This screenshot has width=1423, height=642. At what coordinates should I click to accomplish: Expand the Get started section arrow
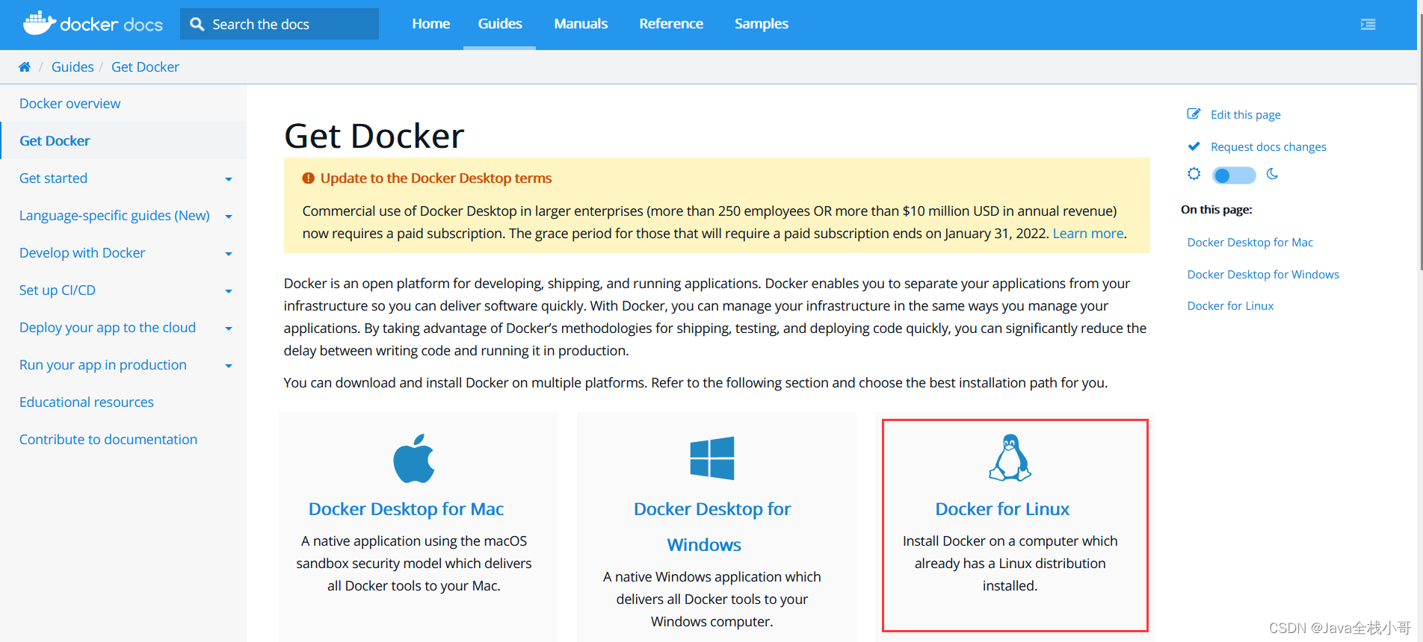tap(229, 179)
